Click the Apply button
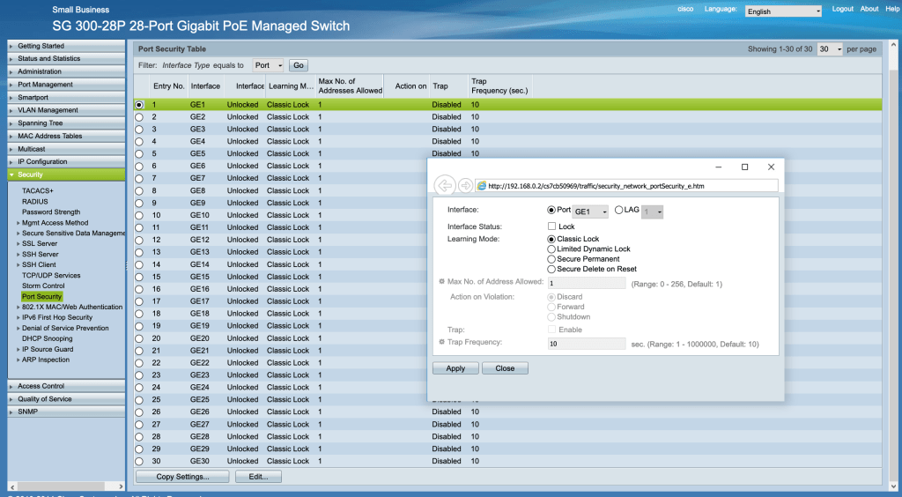Screen dimensions: 902x497 (455, 368)
